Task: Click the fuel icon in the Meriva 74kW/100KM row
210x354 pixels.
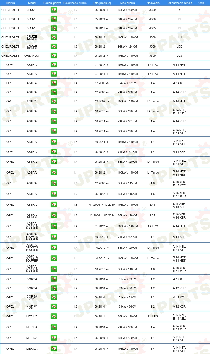Action: point(54,327)
